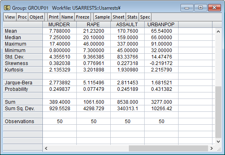Select the URBANPOP column header
Viewport: 225px width, 155px height.
point(161,25)
